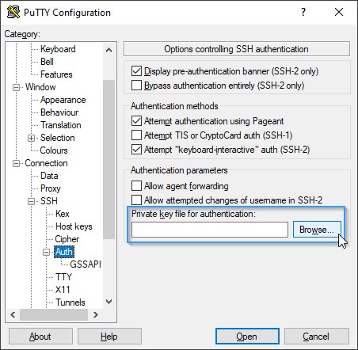
Task: Select Keyboard in category tree
Action: click(58, 49)
